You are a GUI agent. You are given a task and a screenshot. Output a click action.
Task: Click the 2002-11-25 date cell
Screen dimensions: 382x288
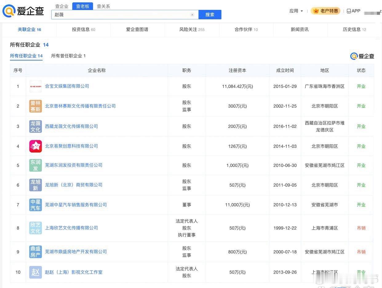[x=285, y=106]
